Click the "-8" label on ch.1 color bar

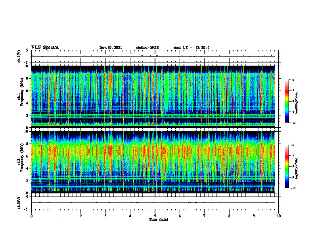(x=293, y=101)
